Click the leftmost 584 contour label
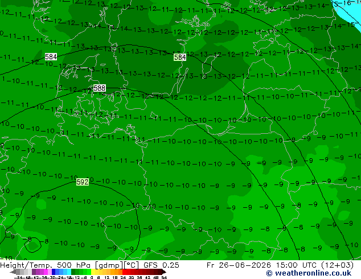 coord(51,56)
